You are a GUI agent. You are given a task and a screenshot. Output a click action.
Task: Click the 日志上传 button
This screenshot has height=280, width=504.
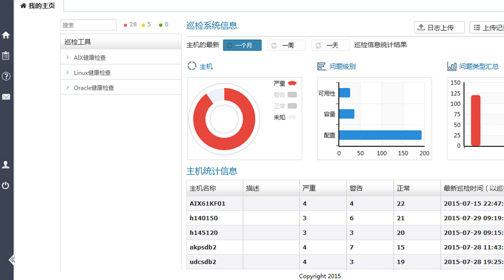click(439, 27)
